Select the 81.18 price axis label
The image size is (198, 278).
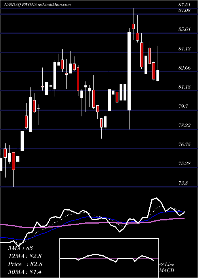coord(184,87)
